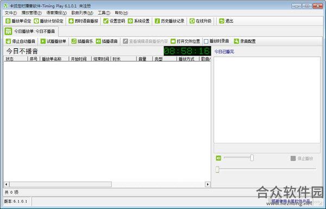Sort by the 音量 column header
This screenshot has width=326, height=209.
click(x=145, y=59)
